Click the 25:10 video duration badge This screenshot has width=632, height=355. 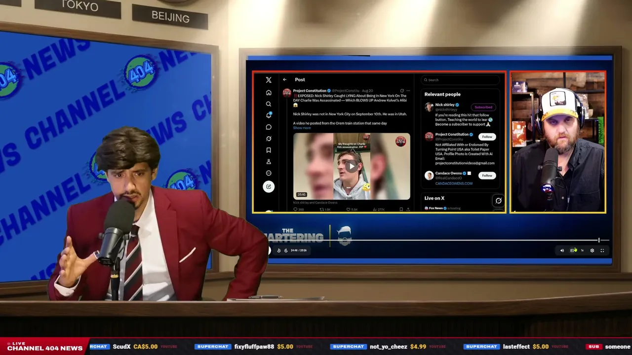(x=301, y=195)
